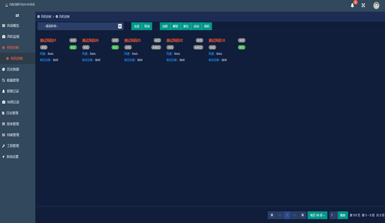Collapse the 风机控制 parent menu in sidebar
Screen dimensions: 385x223
pos(12,47)
